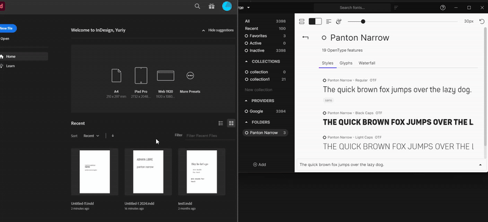Reverse sort order arrow in Recent
This screenshot has width=488, height=222.
point(113,136)
